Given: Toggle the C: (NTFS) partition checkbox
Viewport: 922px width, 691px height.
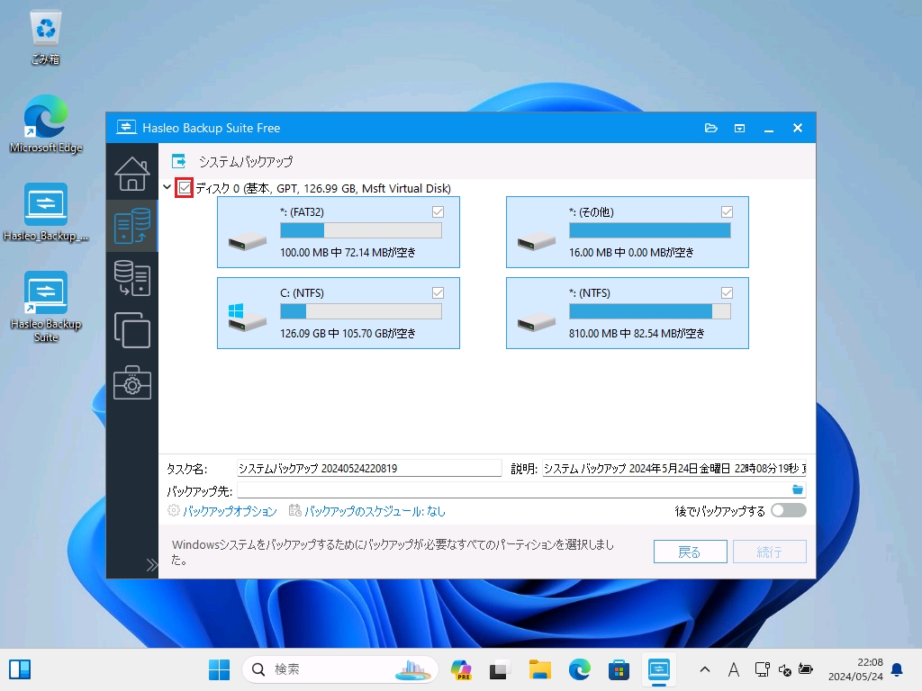Looking at the screenshot, I should (438, 292).
